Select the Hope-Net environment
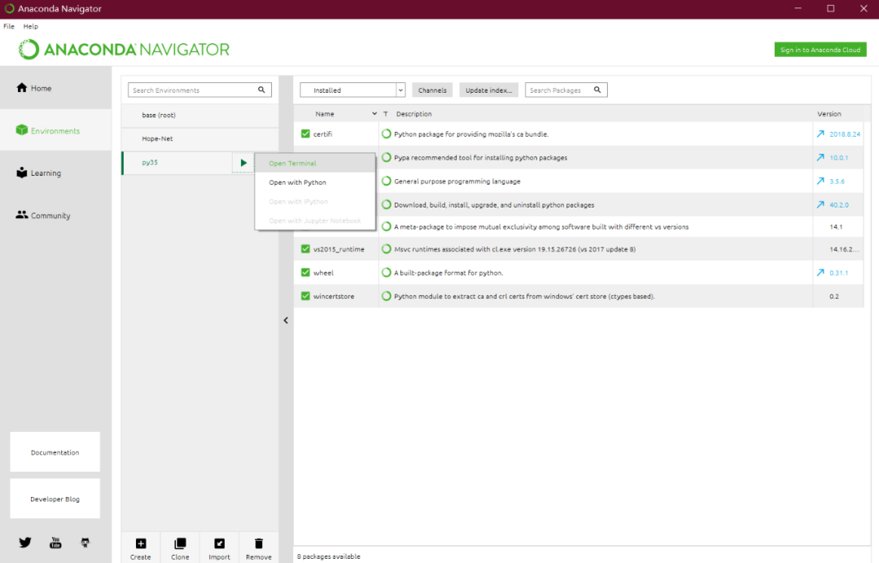 point(199,138)
